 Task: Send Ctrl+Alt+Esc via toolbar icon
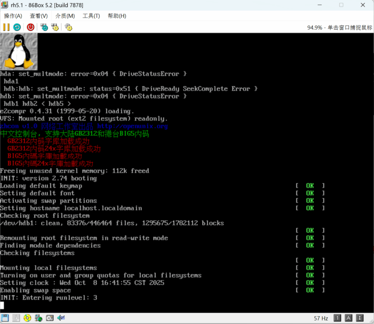point(55,27)
